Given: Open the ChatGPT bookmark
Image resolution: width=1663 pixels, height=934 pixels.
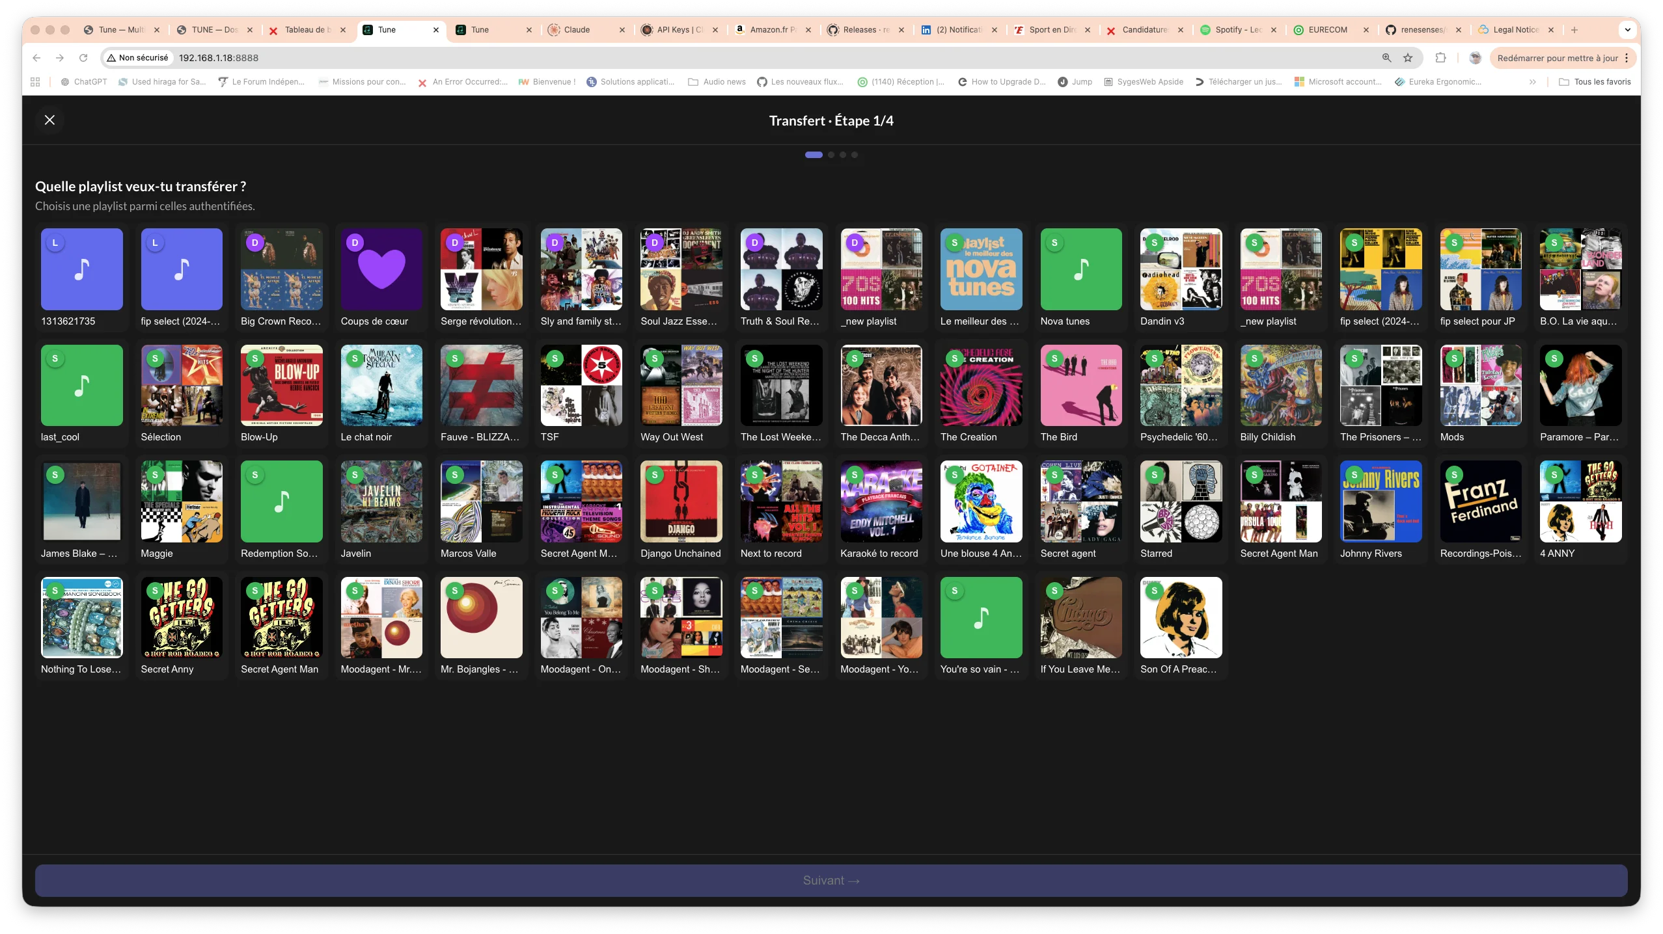Looking at the screenshot, I should pos(83,82).
